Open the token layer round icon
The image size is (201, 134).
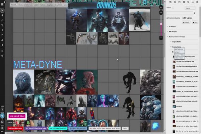click(x=2, y=116)
